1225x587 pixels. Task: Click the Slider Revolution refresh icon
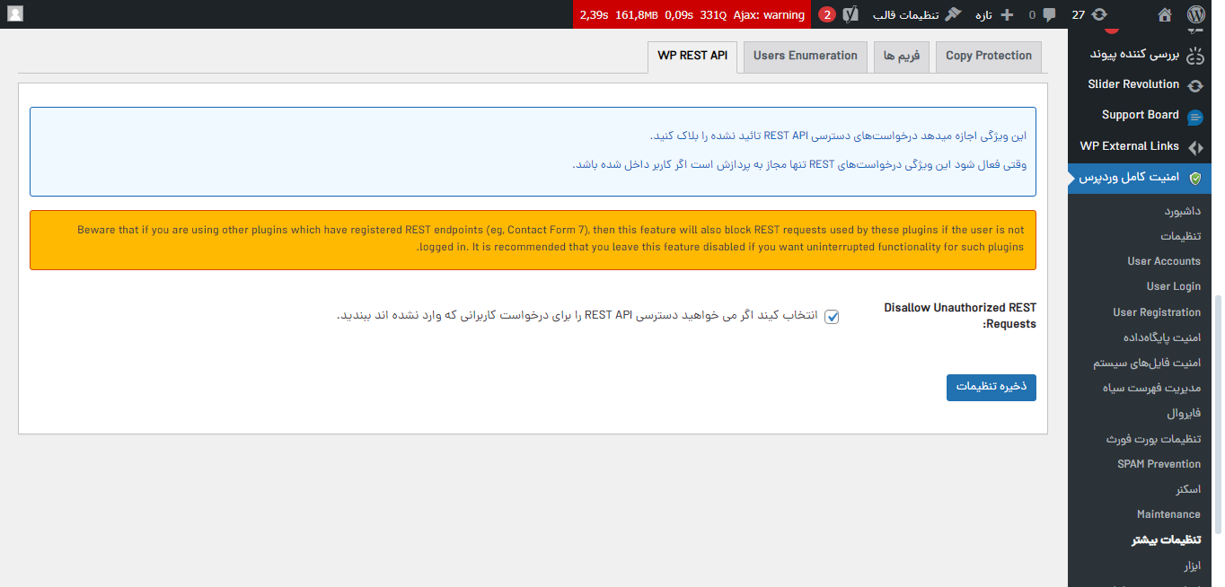point(1194,86)
